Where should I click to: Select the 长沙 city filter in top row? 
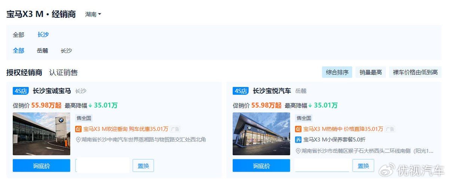pyautogui.click(x=43, y=34)
